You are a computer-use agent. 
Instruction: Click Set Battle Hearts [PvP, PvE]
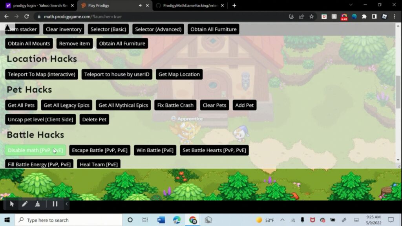214,150
